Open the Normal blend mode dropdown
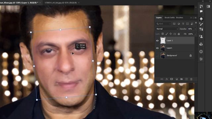 [167, 29]
